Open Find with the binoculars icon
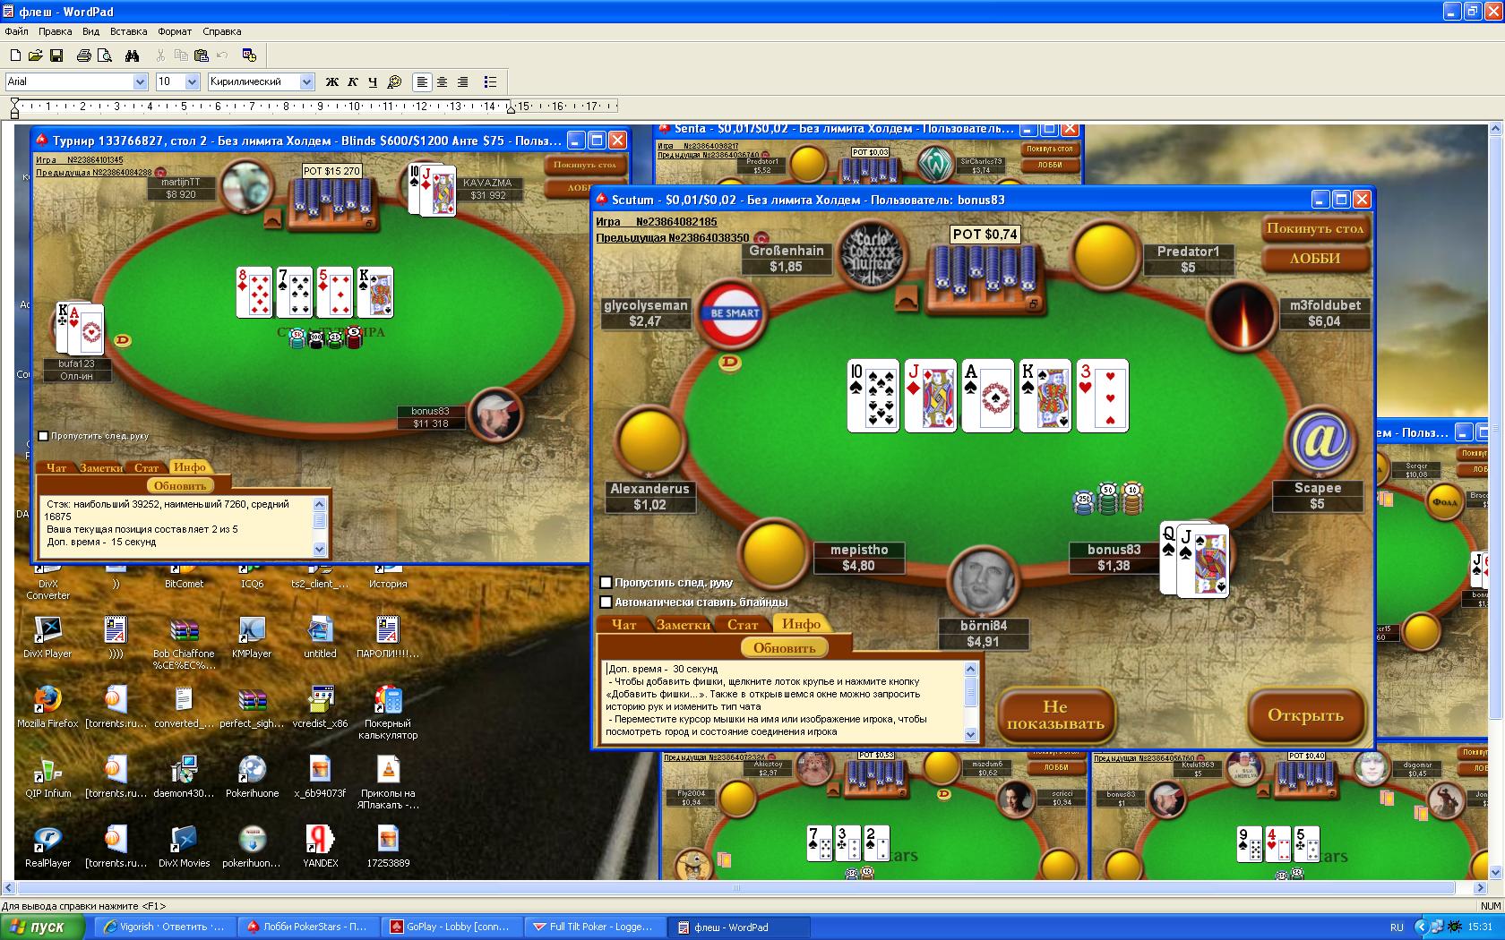Viewport: 1505px width, 940px height. click(x=132, y=56)
